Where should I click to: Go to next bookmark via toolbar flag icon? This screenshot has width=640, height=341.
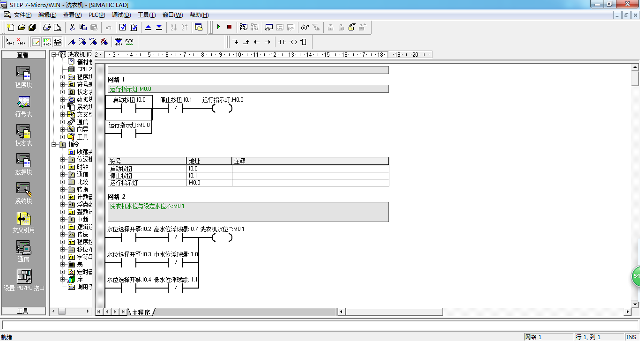tap(82, 42)
